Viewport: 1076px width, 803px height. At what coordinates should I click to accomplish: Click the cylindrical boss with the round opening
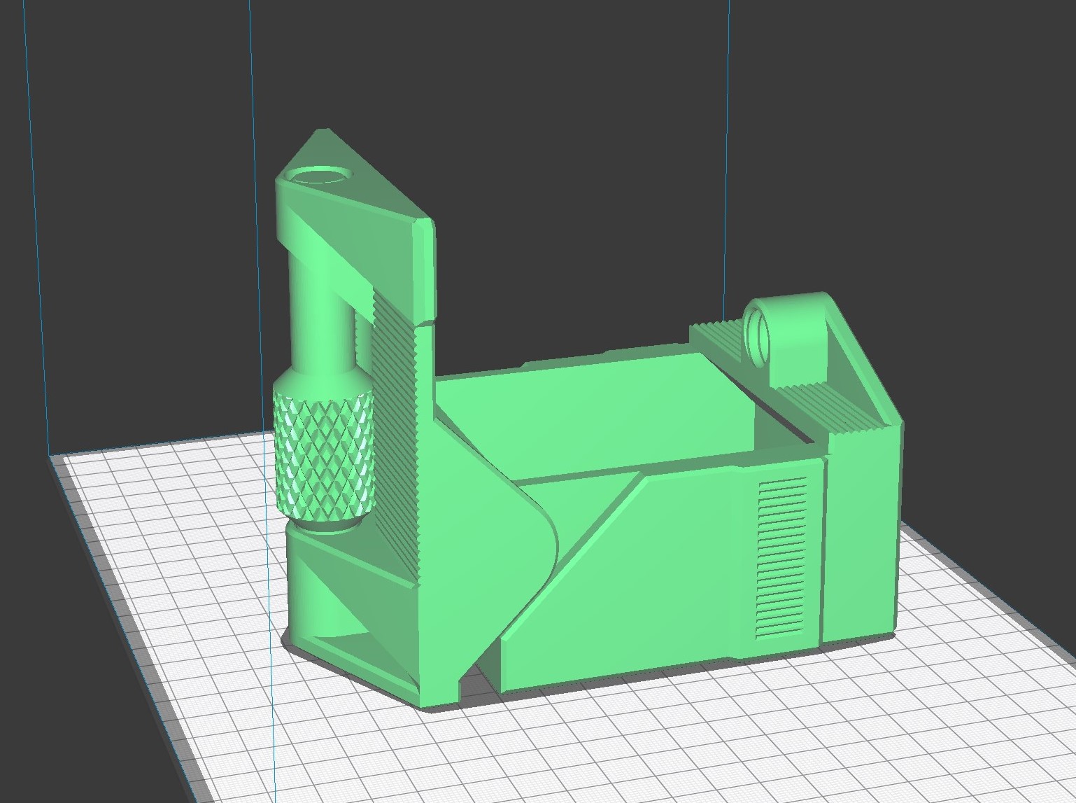point(759,336)
